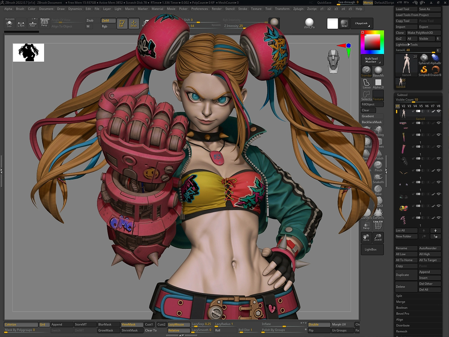Screen dimensions: 449x337
Task: Select the Rake brush
Action: click(x=378, y=190)
